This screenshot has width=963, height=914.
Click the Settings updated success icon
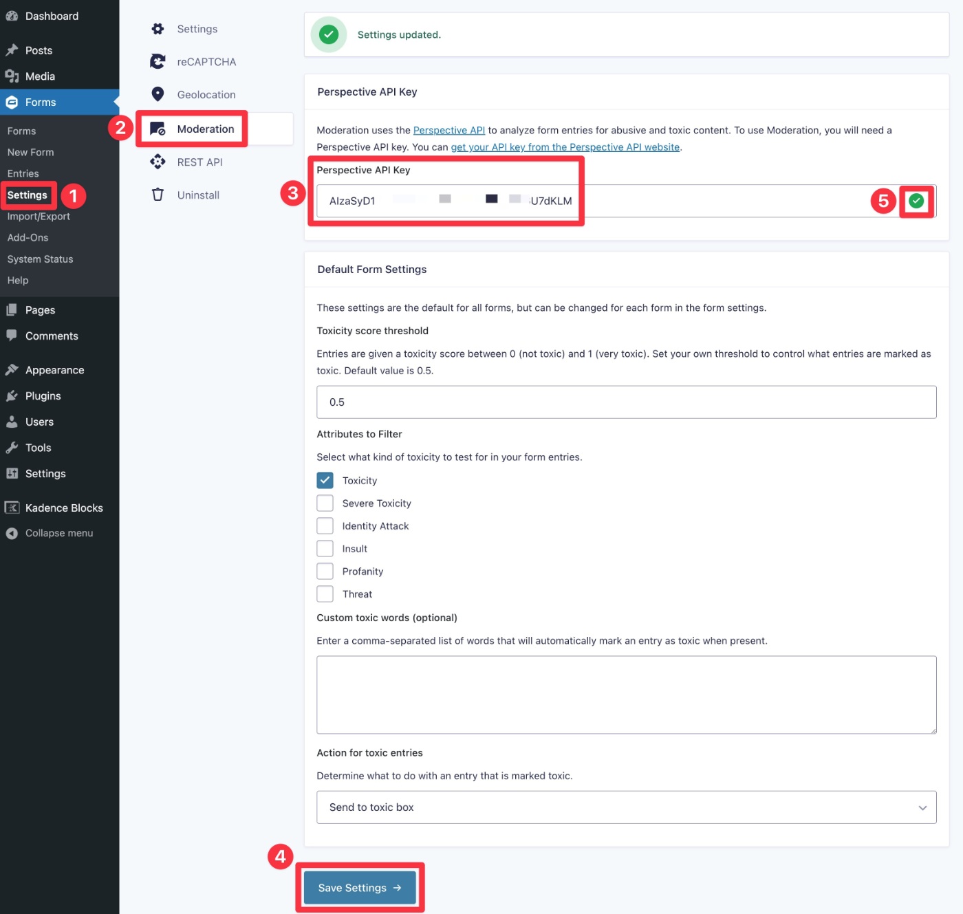point(329,34)
